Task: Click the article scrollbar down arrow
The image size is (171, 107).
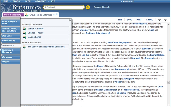Action: [x=169, y=105]
